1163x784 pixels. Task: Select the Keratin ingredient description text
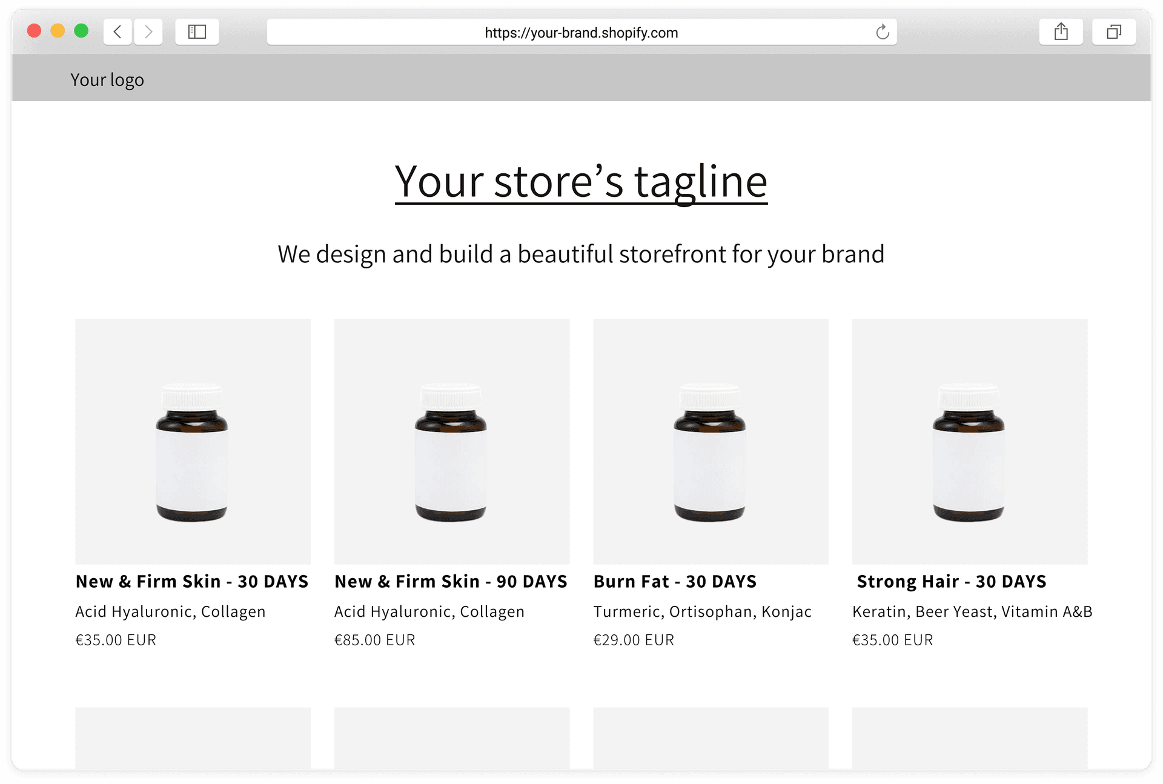point(972,611)
